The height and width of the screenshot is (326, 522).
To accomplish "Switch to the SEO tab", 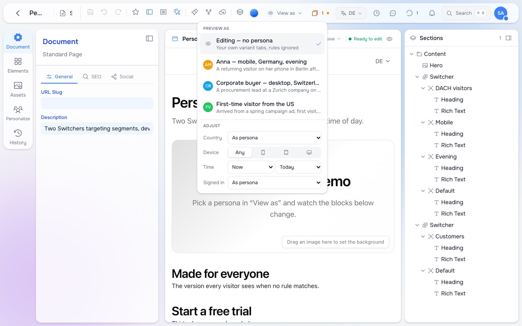I will coord(92,77).
